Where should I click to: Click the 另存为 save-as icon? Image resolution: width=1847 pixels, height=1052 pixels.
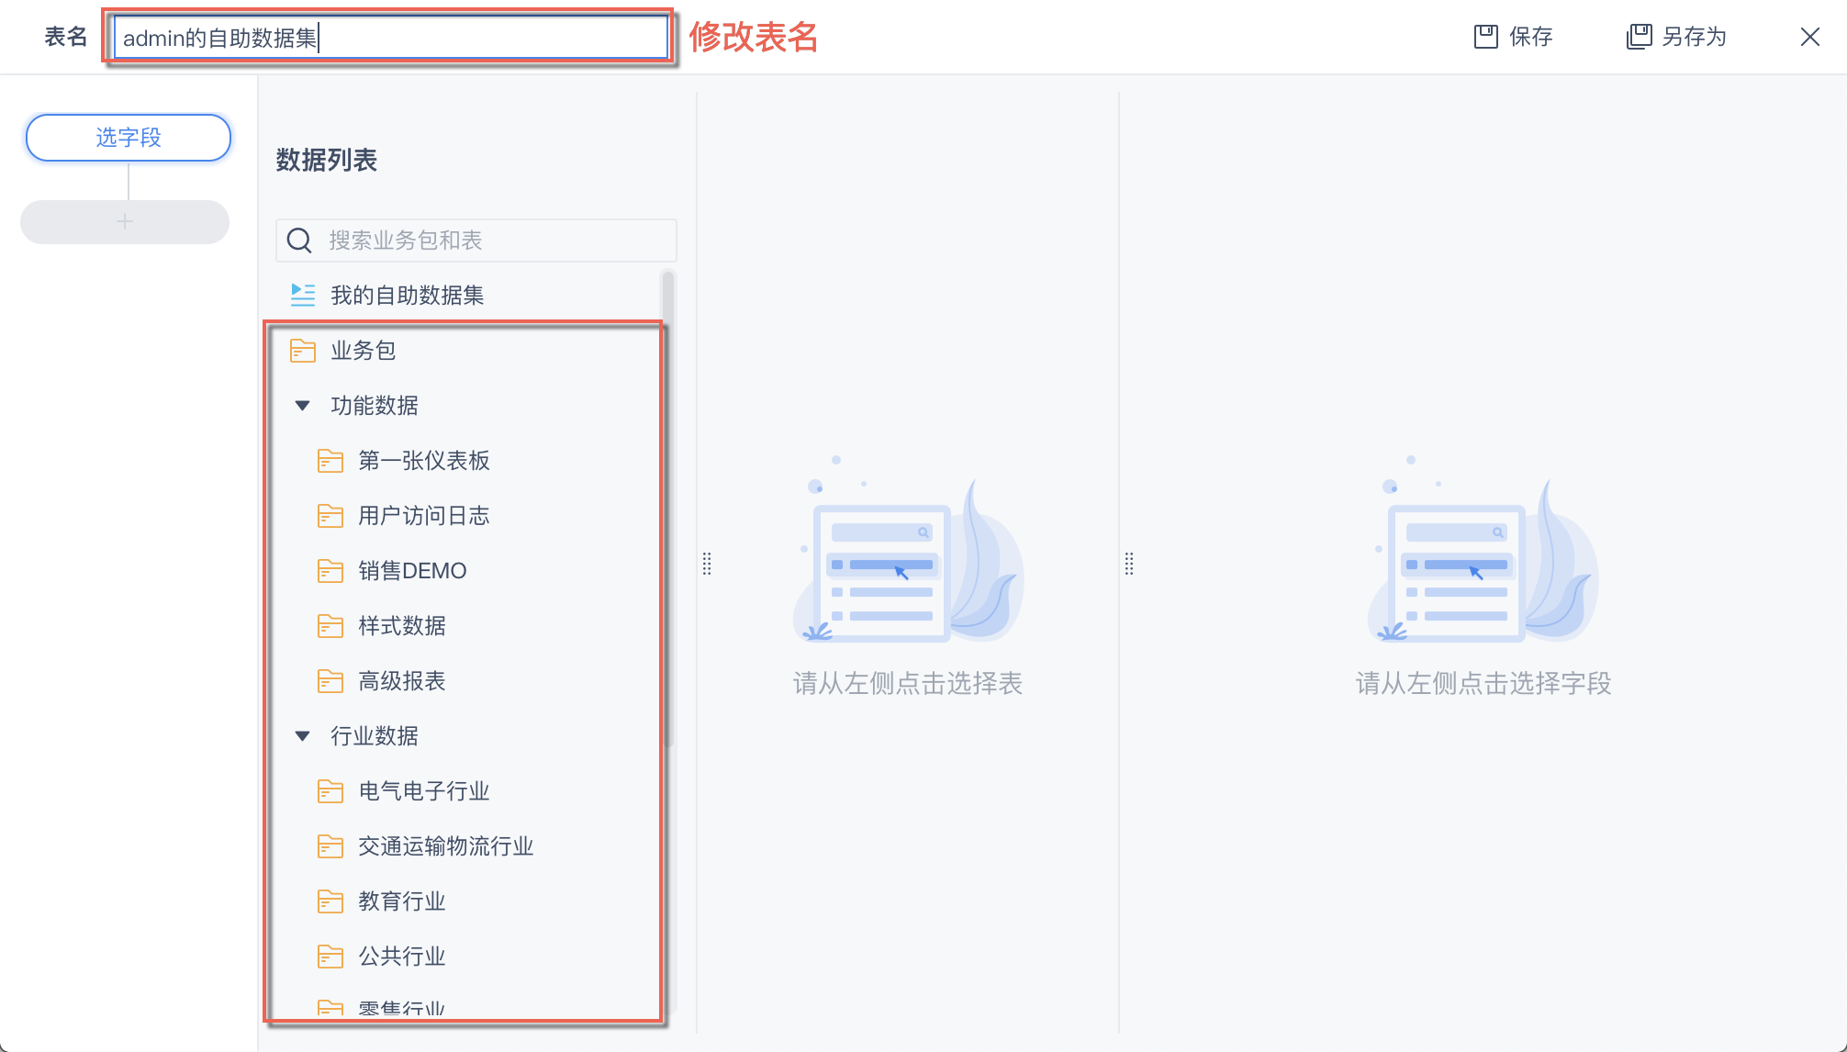[1639, 37]
